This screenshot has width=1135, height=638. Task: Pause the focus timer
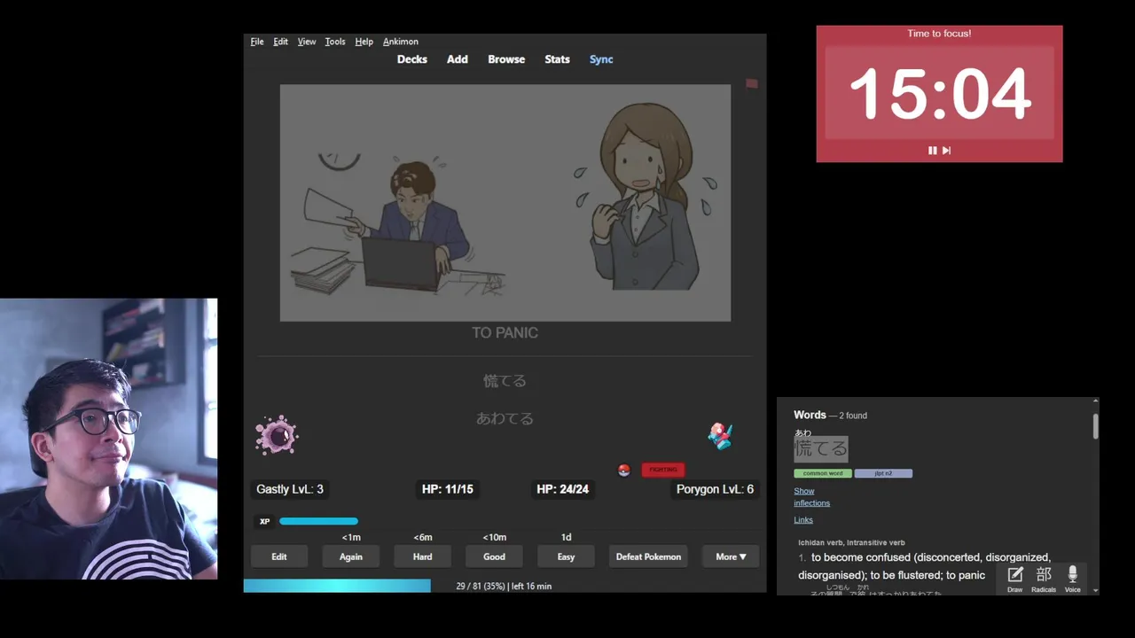[x=932, y=151]
